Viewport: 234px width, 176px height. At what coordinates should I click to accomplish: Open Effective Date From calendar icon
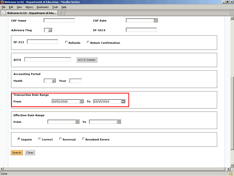point(77,122)
